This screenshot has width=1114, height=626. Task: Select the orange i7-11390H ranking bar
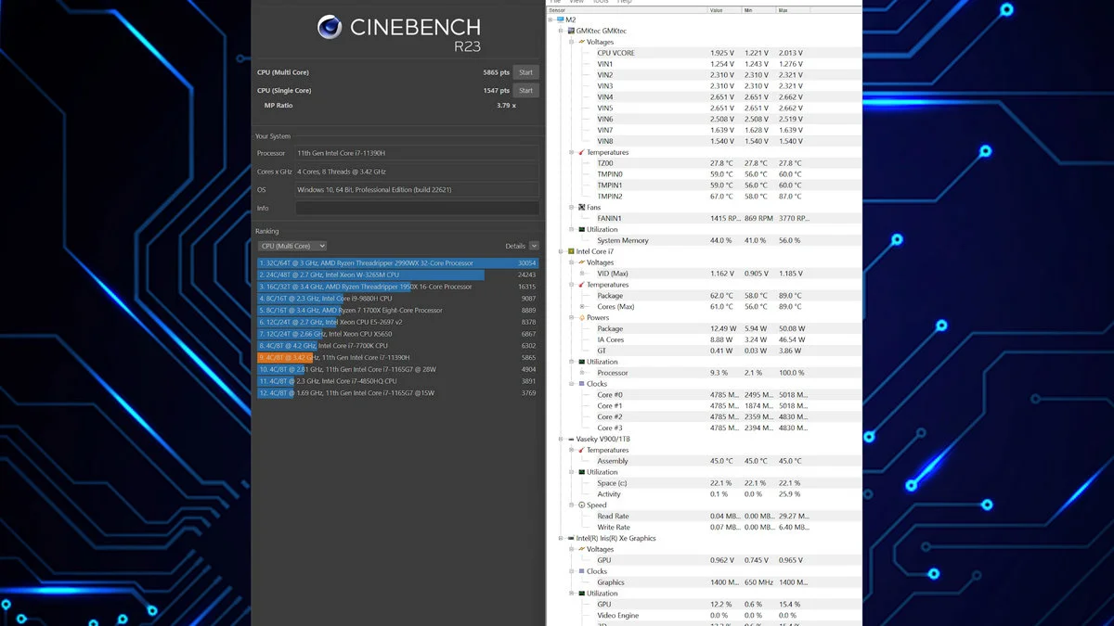point(288,357)
